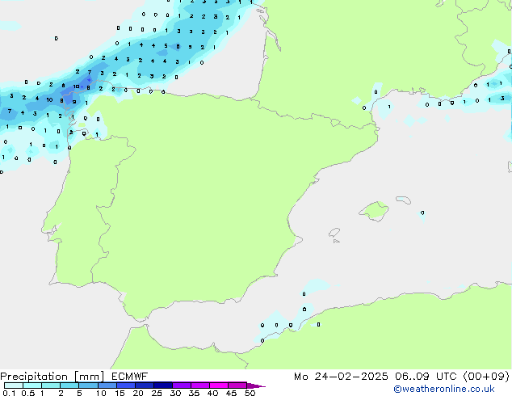Click the legend swatch between 10 and 15
The width and height of the screenshot is (512, 396).
click(107, 385)
